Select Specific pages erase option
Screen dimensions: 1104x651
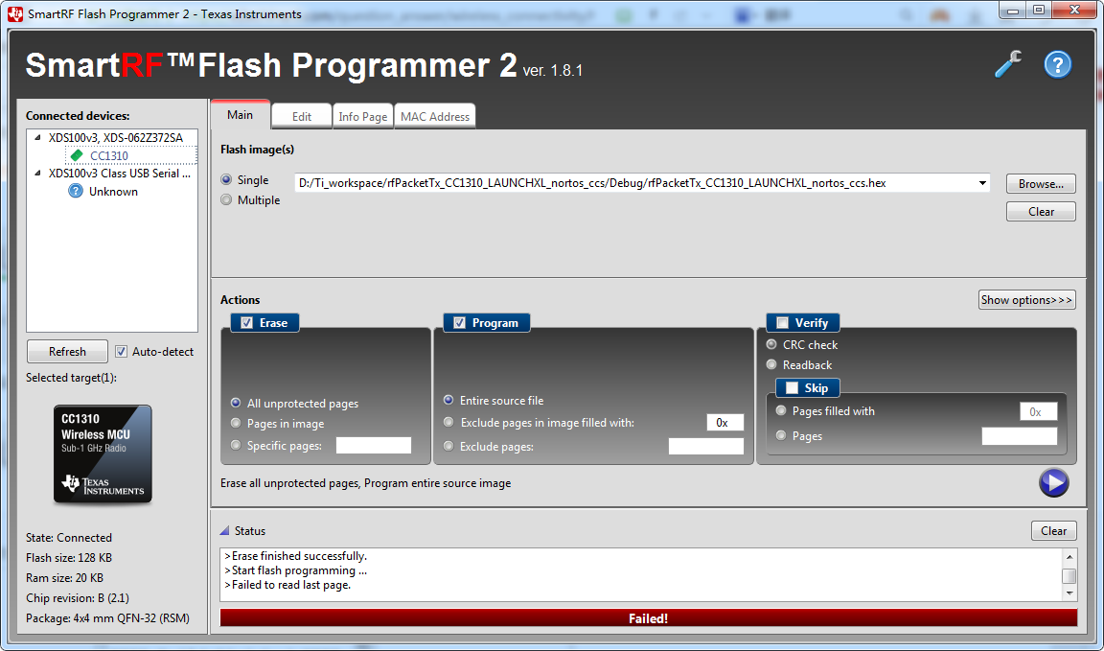click(x=236, y=445)
